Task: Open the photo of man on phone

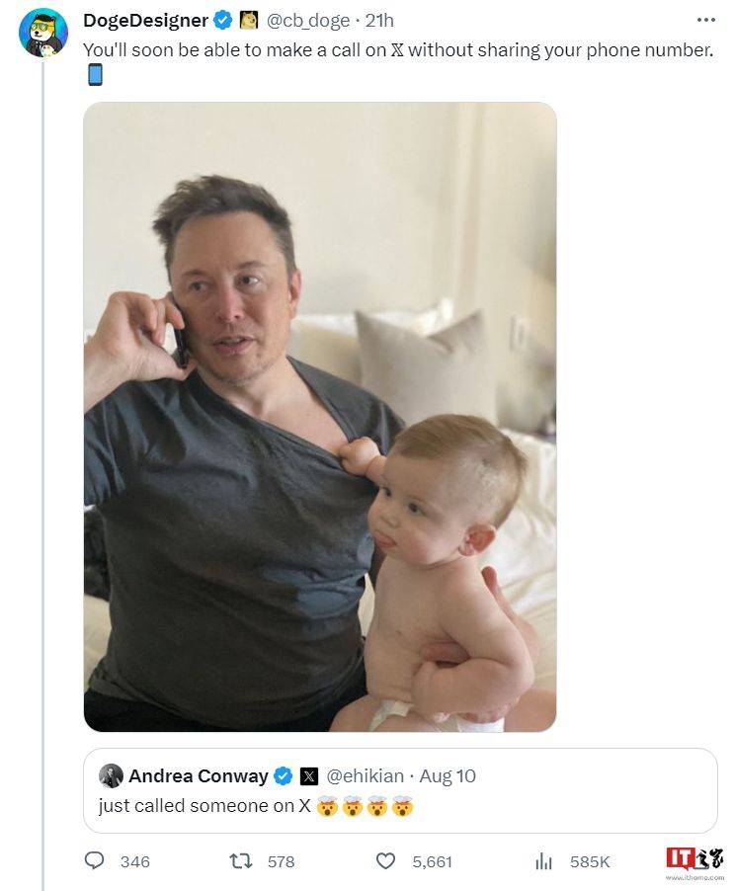Action: pos(319,416)
